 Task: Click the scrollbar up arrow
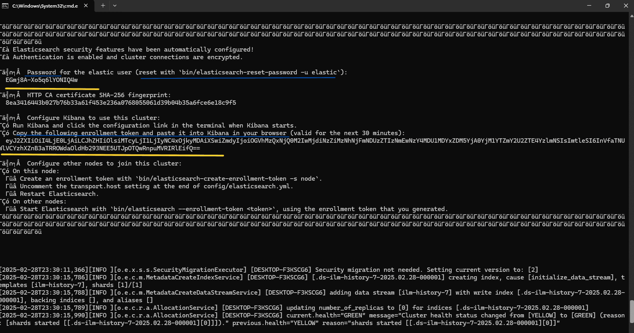pyautogui.click(x=632, y=16)
